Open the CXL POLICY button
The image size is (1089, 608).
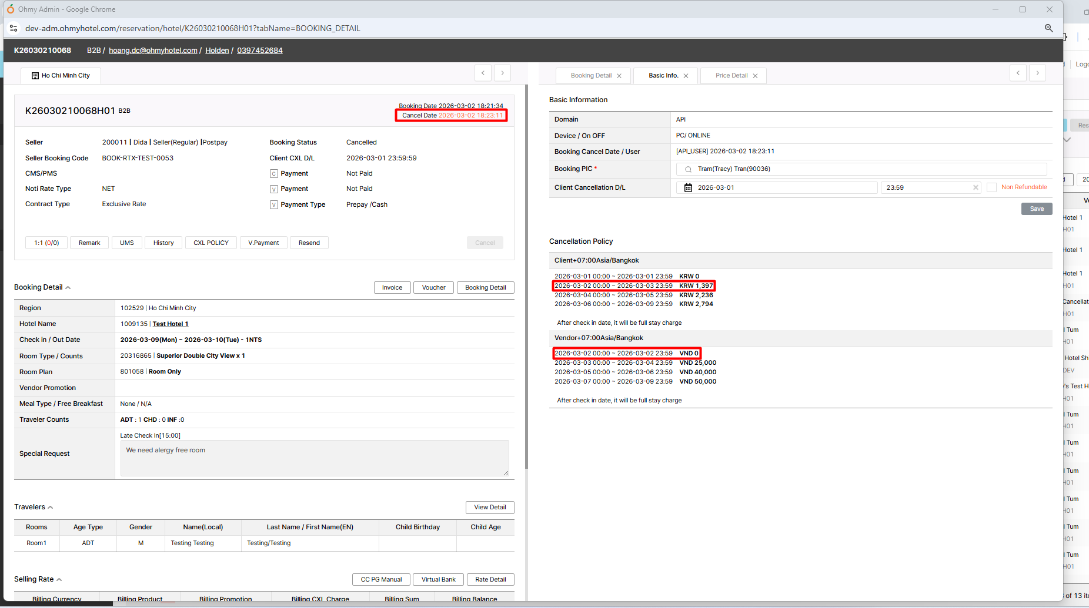(211, 243)
